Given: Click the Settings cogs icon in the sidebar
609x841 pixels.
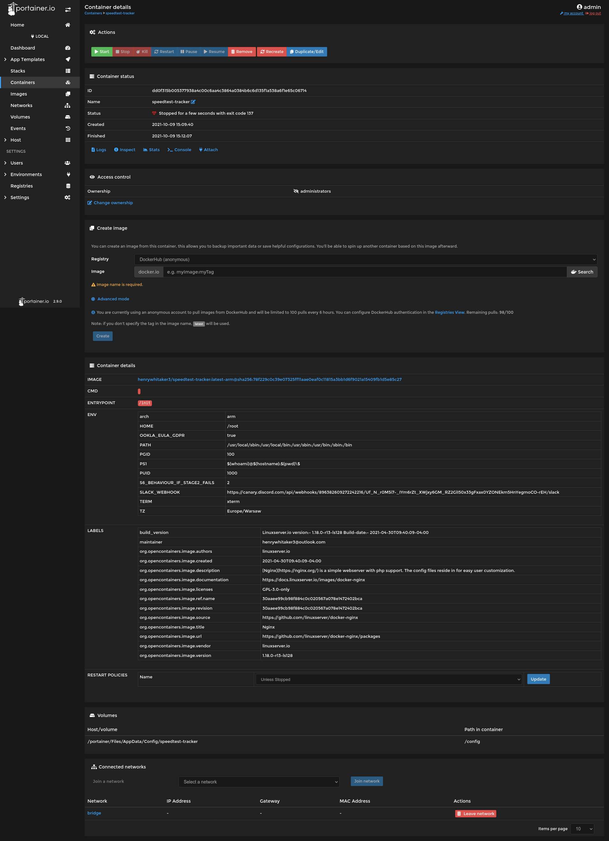Looking at the screenshot, I should point(67,197).
